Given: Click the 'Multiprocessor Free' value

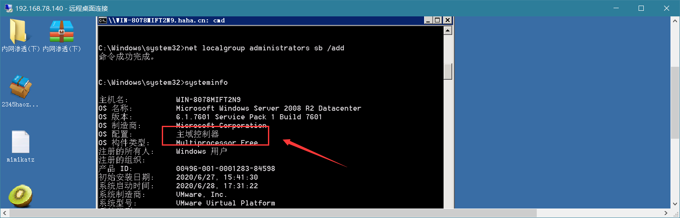Looking at the screenshot, I should pos(217,143).
